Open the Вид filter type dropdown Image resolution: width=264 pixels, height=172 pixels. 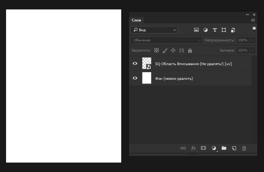click(154, 30)
